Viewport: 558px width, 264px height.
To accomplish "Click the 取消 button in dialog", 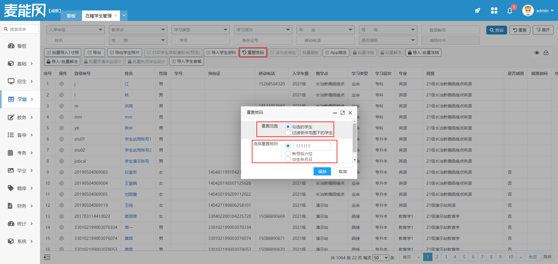I will tap(342, 172).
